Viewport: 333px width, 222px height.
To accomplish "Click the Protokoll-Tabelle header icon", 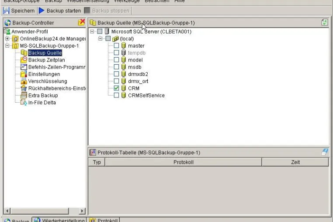I will (93, 153).
